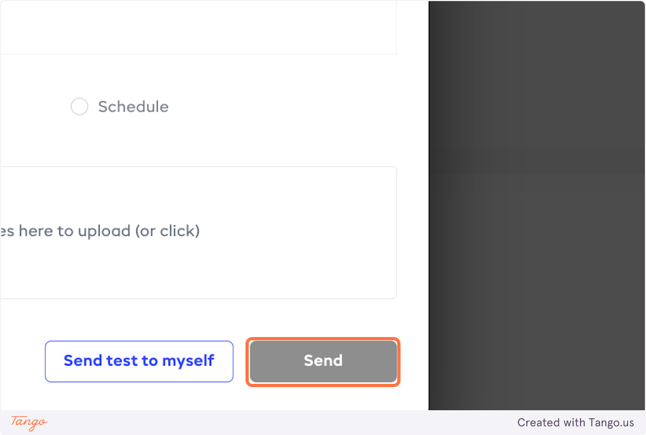The image size is (646, 435).
Task: Click blank area below upload box
Action: 198,319
